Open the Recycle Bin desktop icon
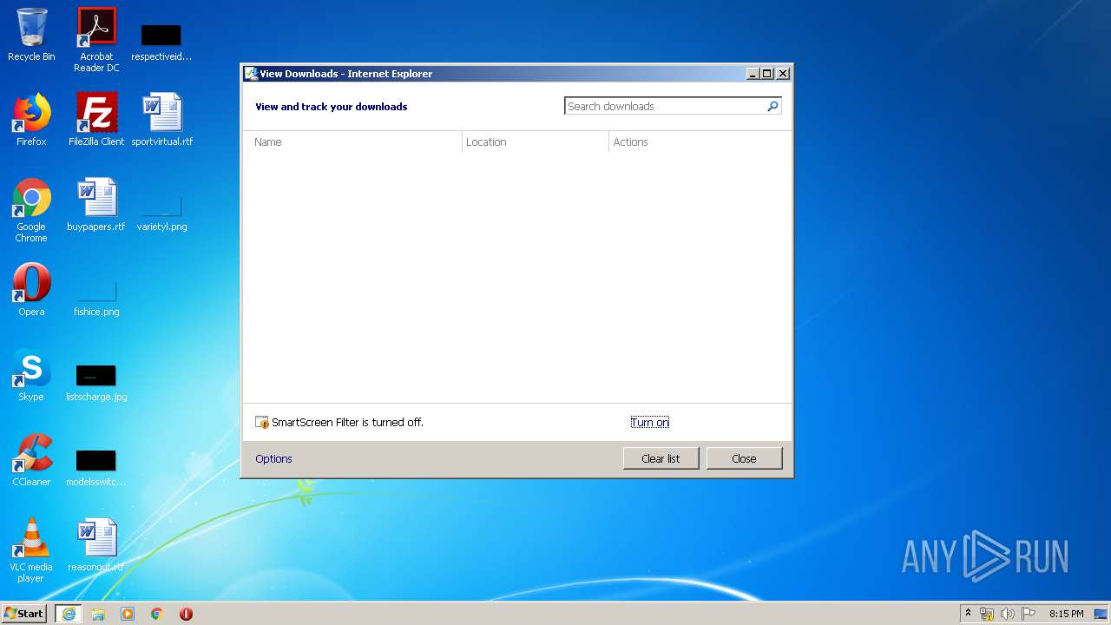This screenshot has height=625, width=1111. pos(31,35)
